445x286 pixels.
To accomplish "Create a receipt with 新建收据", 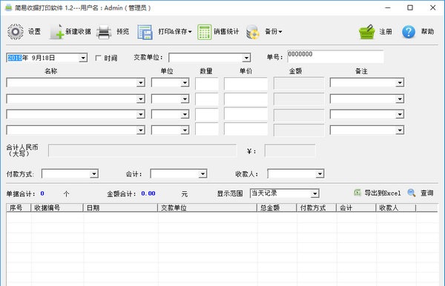I will 78,31.
